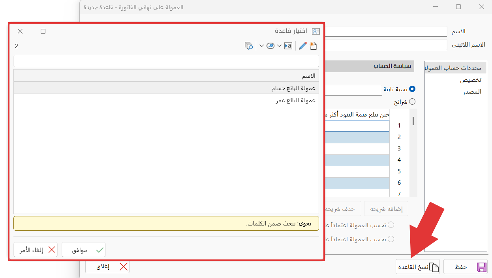Select the row عمولة البائع عمر
This screenshot has width=492, height=278.
tap(166, 100)
